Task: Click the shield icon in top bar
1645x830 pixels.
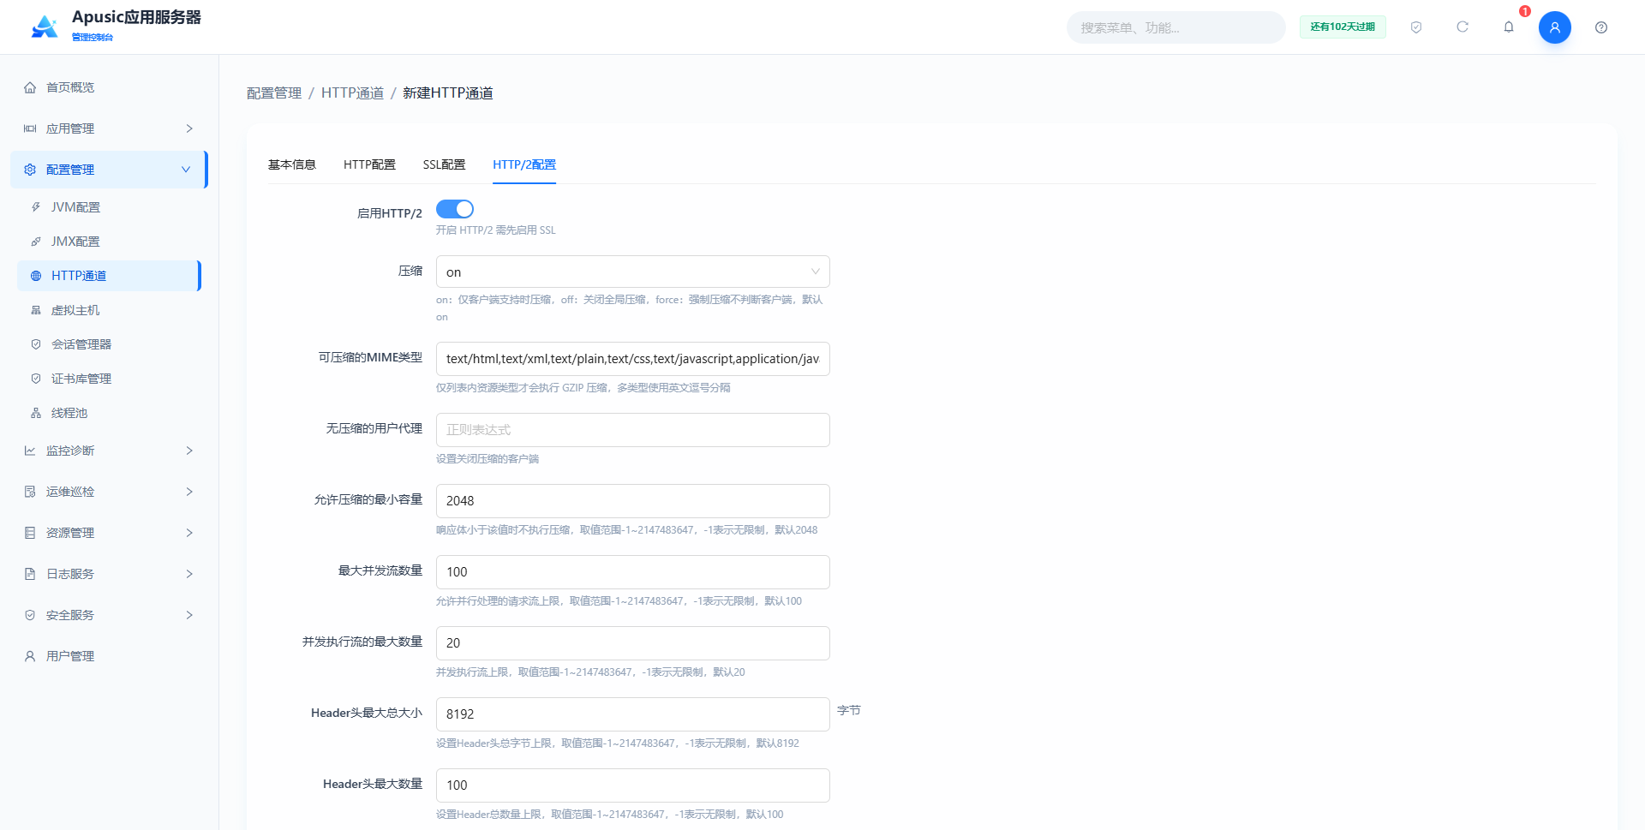Action: coord(1416,27)
